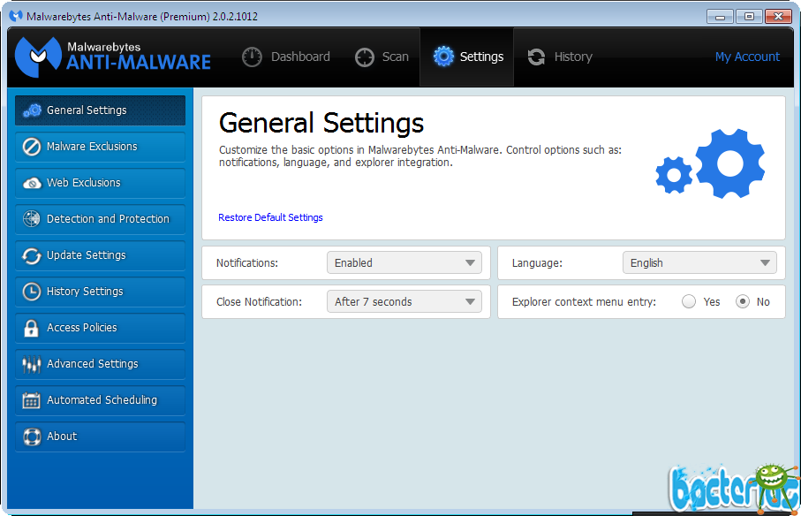Click the Access Policies padlock icon

tap(31, 328)
